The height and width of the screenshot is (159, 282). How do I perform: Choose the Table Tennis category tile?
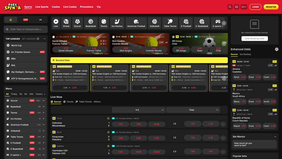click(x=170, y=23)
